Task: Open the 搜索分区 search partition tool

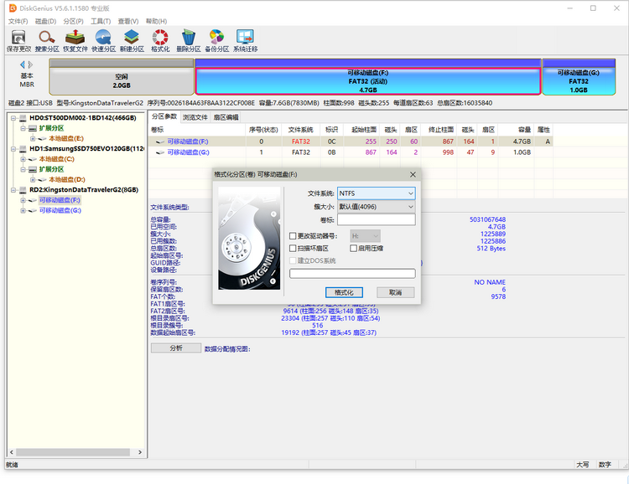Action: coord(47,41)
